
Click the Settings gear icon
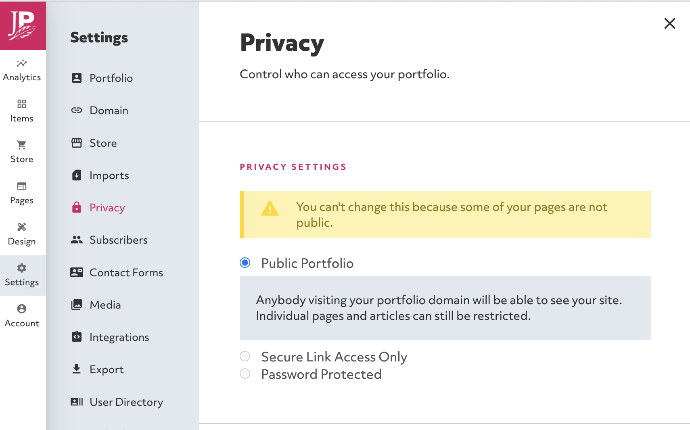[x=22, y=268]
